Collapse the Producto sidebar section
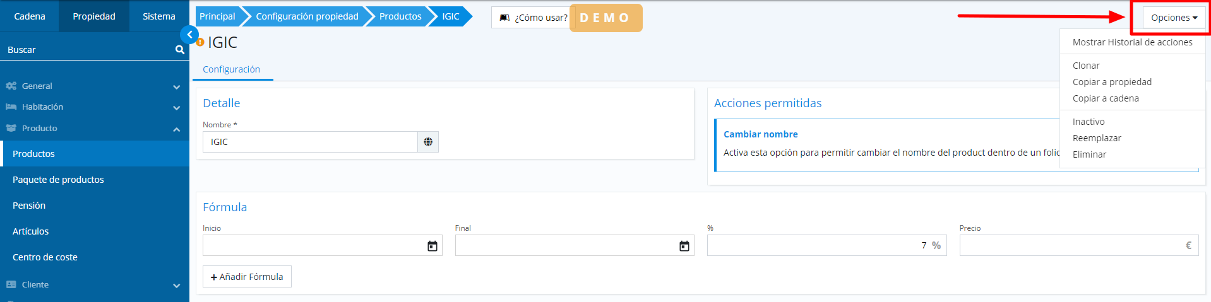1211x302 pixels. [176, 129]
